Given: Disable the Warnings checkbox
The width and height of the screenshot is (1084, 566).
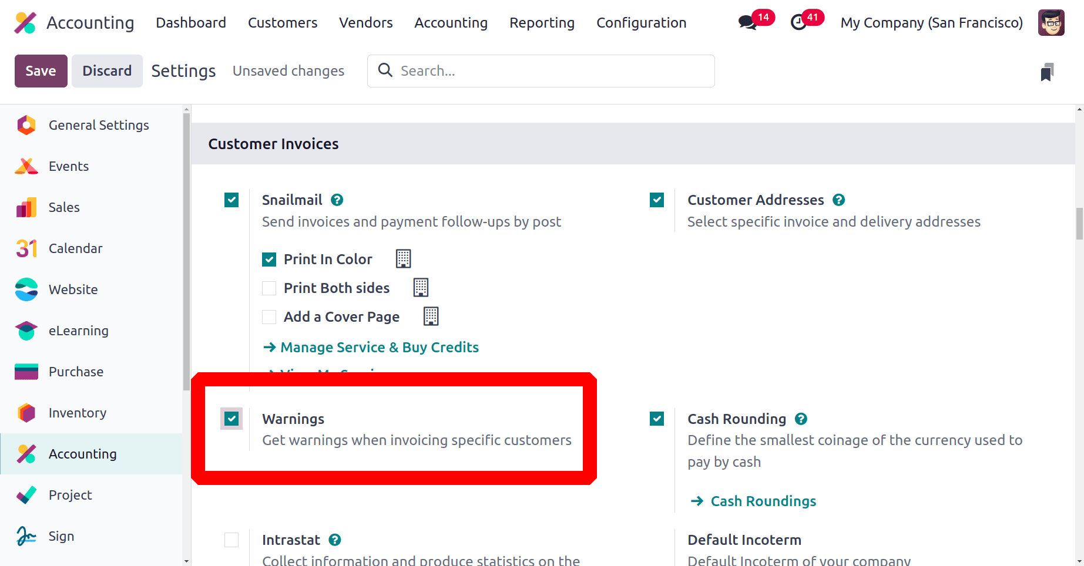Looking at the screenshot, I should [x=231, y=419].
